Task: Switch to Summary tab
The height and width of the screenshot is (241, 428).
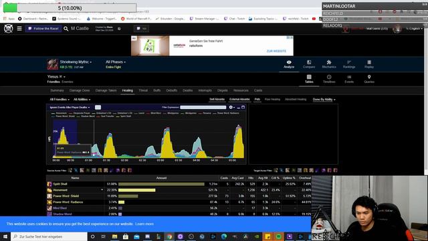Action: [x=57, y=90]
